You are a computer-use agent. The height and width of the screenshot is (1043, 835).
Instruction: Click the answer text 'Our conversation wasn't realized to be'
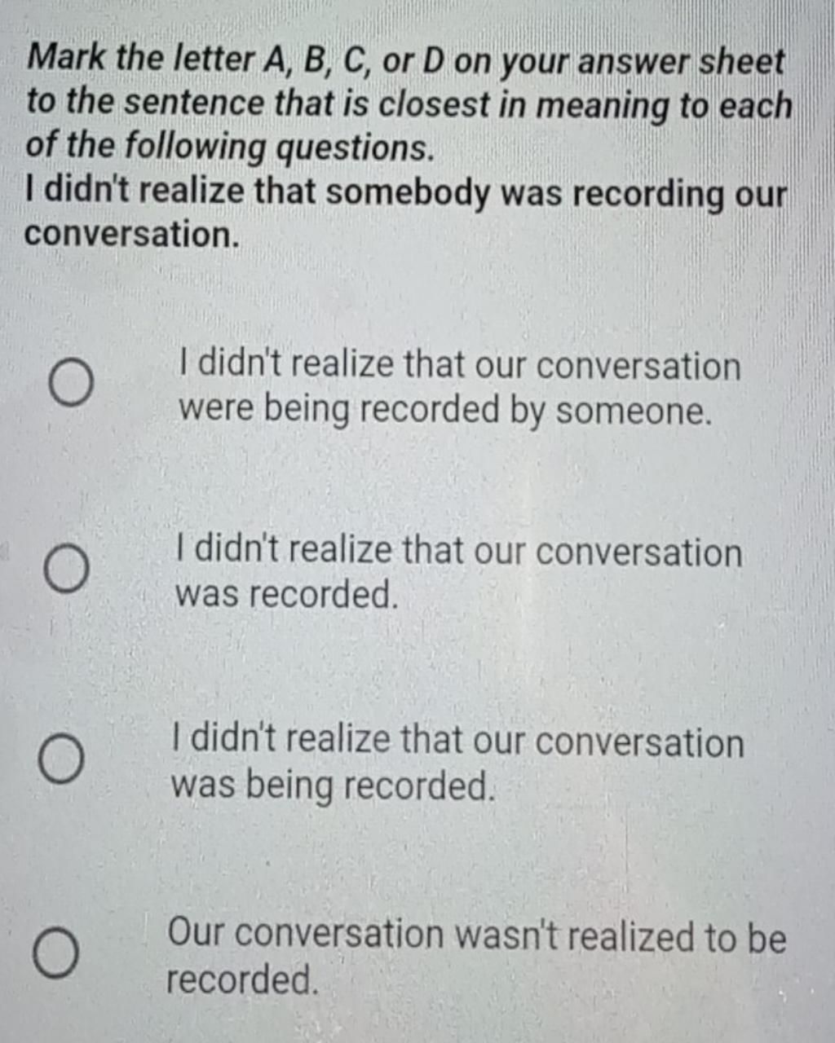476,935
